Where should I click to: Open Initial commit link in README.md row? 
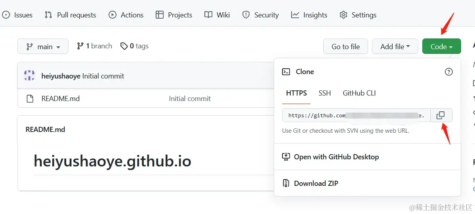pyautogui.click(x=190, y=99)
